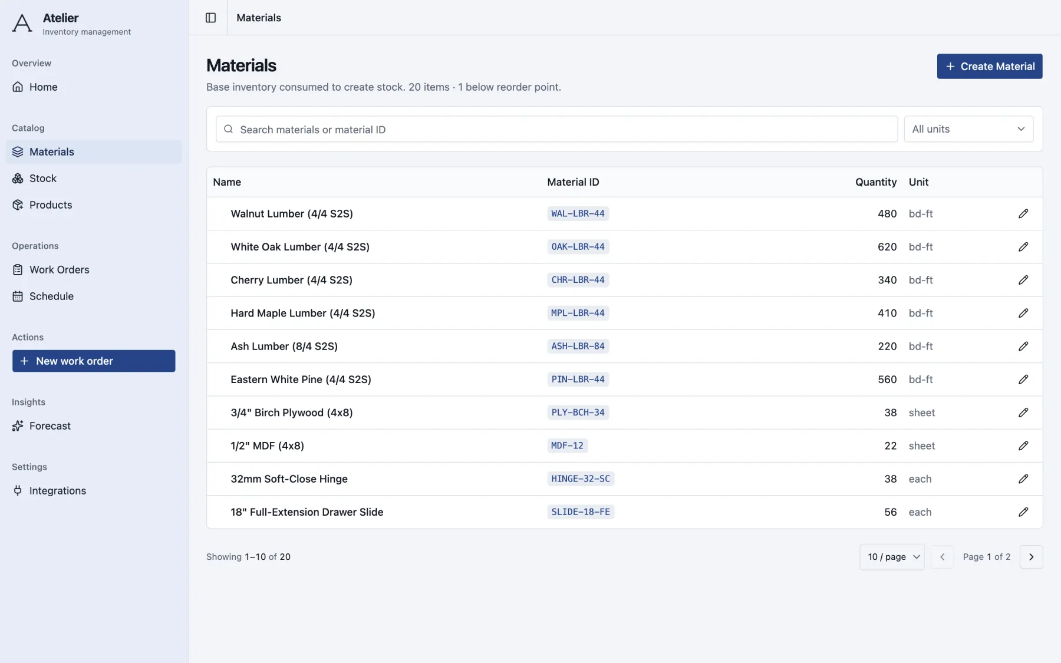Open Products section
The image size is (1061, 663).
[94, 205]
